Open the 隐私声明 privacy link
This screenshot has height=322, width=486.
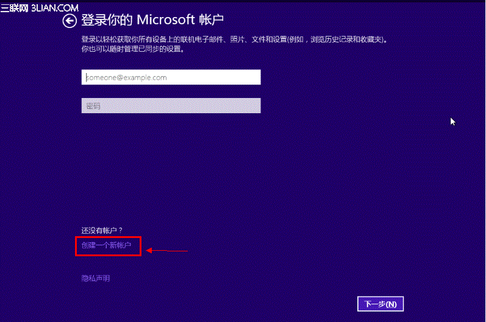pos(96,278)
